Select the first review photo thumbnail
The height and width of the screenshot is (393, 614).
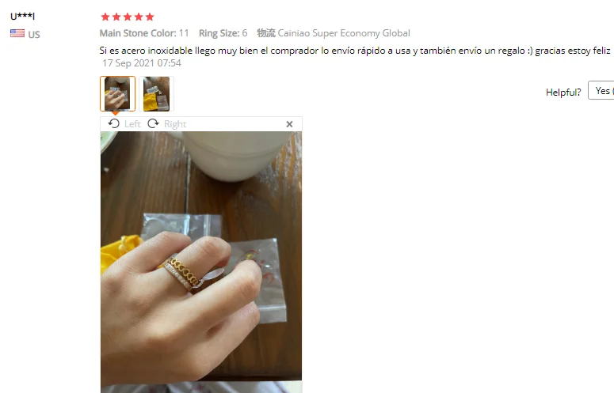tap(117, 94)
